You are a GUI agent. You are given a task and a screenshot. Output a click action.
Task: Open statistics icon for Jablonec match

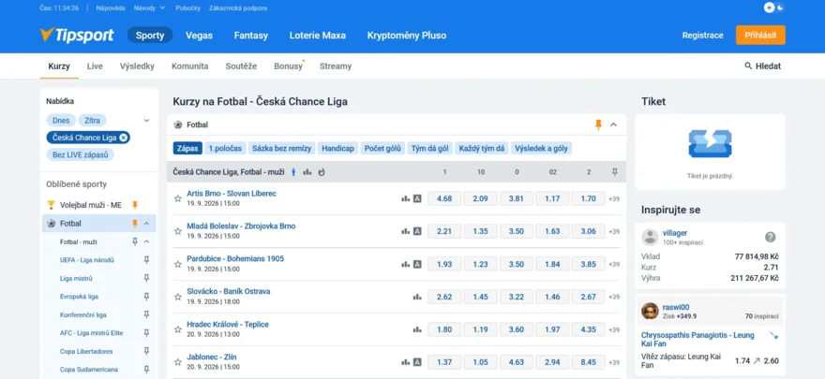(x=406, y=362)
